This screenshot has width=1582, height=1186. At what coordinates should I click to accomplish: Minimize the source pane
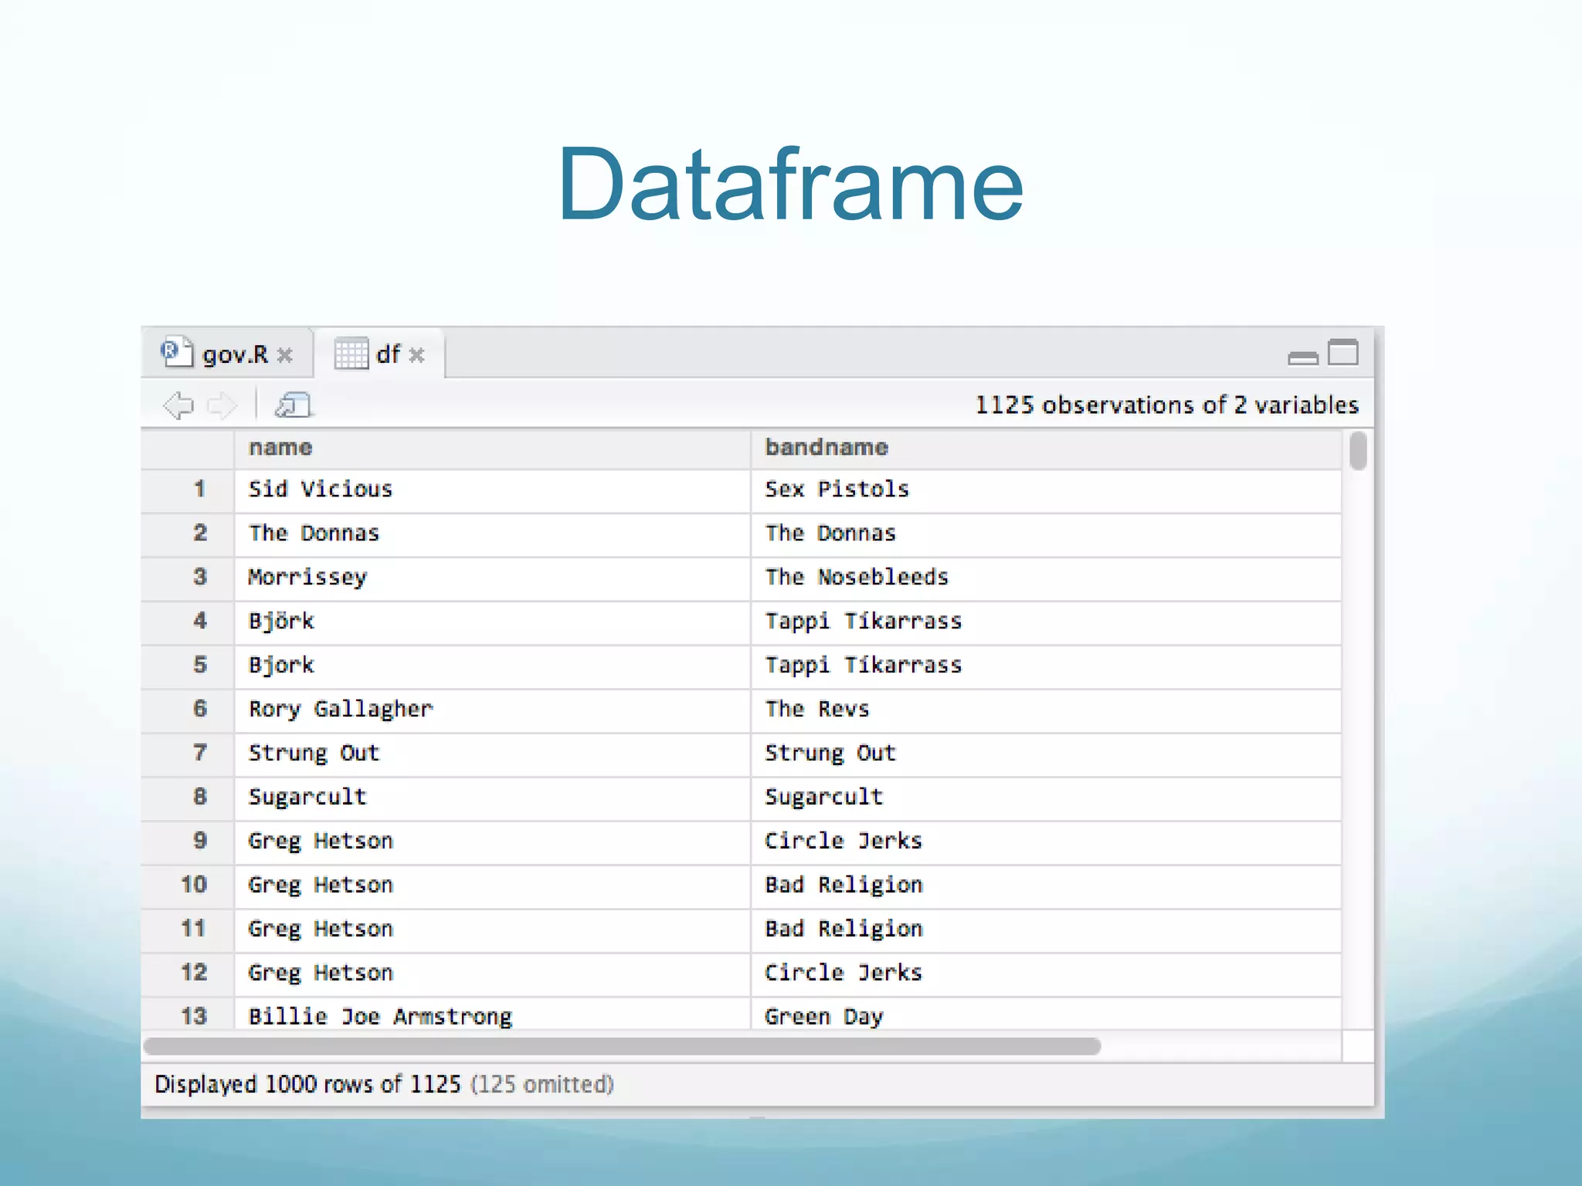coord(1302,357)
